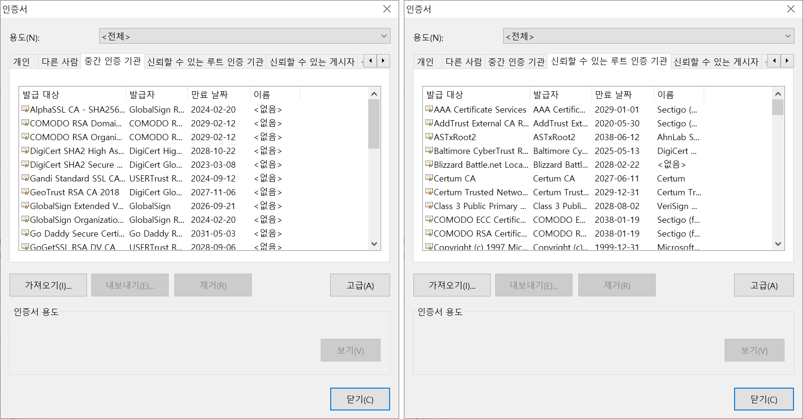Sort by 발급자 column in right window
Image resolution: width=803 pixels, height=419 pixels.
point(561,95)
